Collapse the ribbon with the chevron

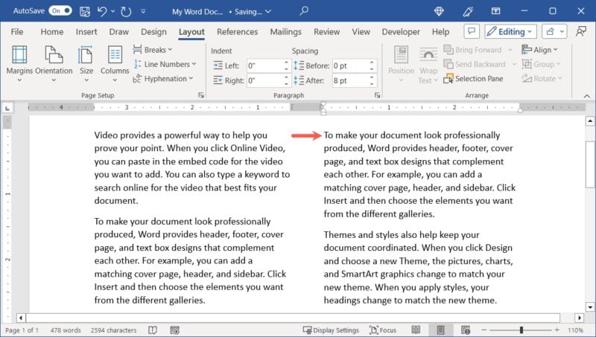tap(587, 96)
